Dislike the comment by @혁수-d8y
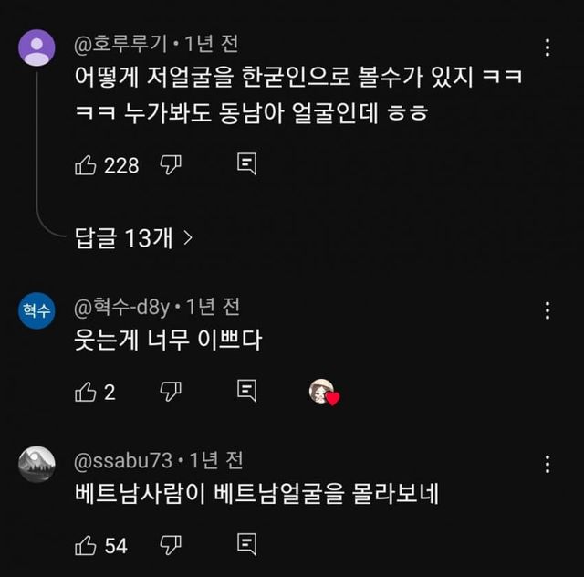 [x=171, y=392]
